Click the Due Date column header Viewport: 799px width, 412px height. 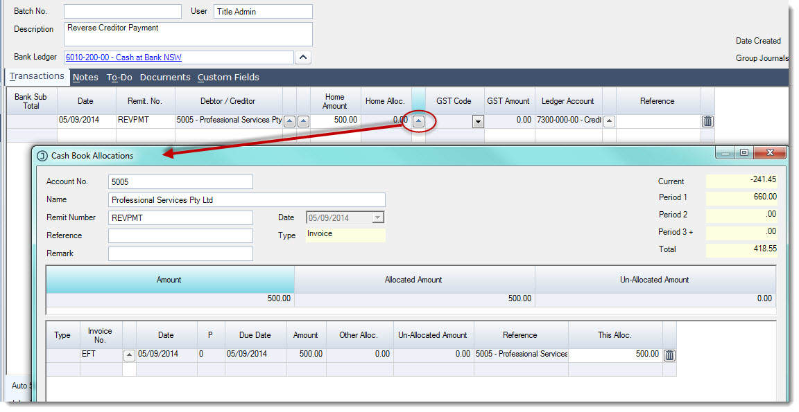tap(255, 335)
